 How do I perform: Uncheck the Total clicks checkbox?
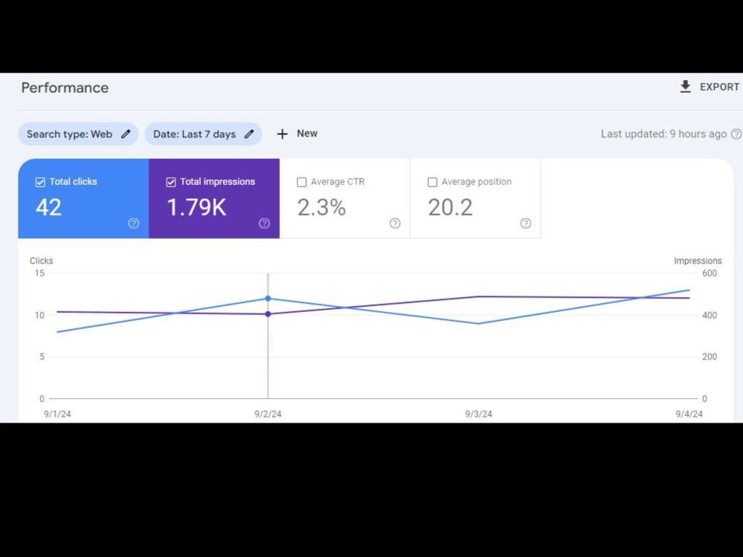click(40, 182)
